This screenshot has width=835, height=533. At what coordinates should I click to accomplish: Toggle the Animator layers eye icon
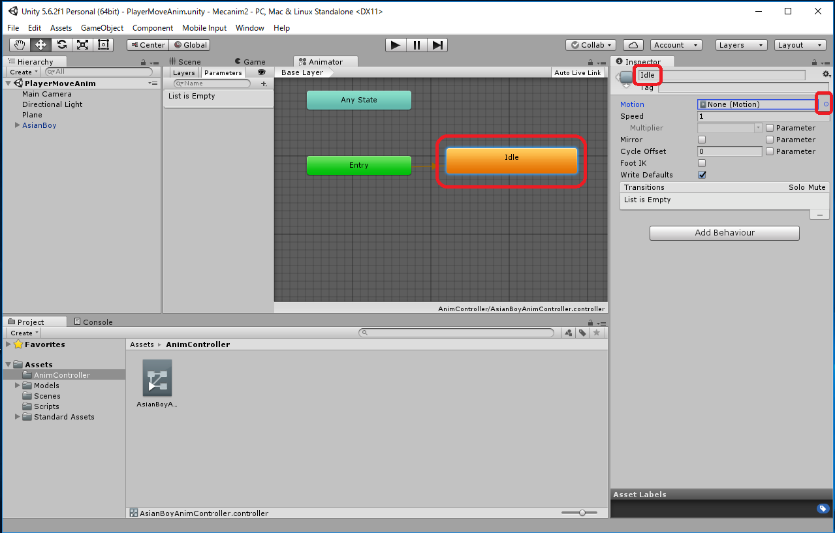(261, 72)
